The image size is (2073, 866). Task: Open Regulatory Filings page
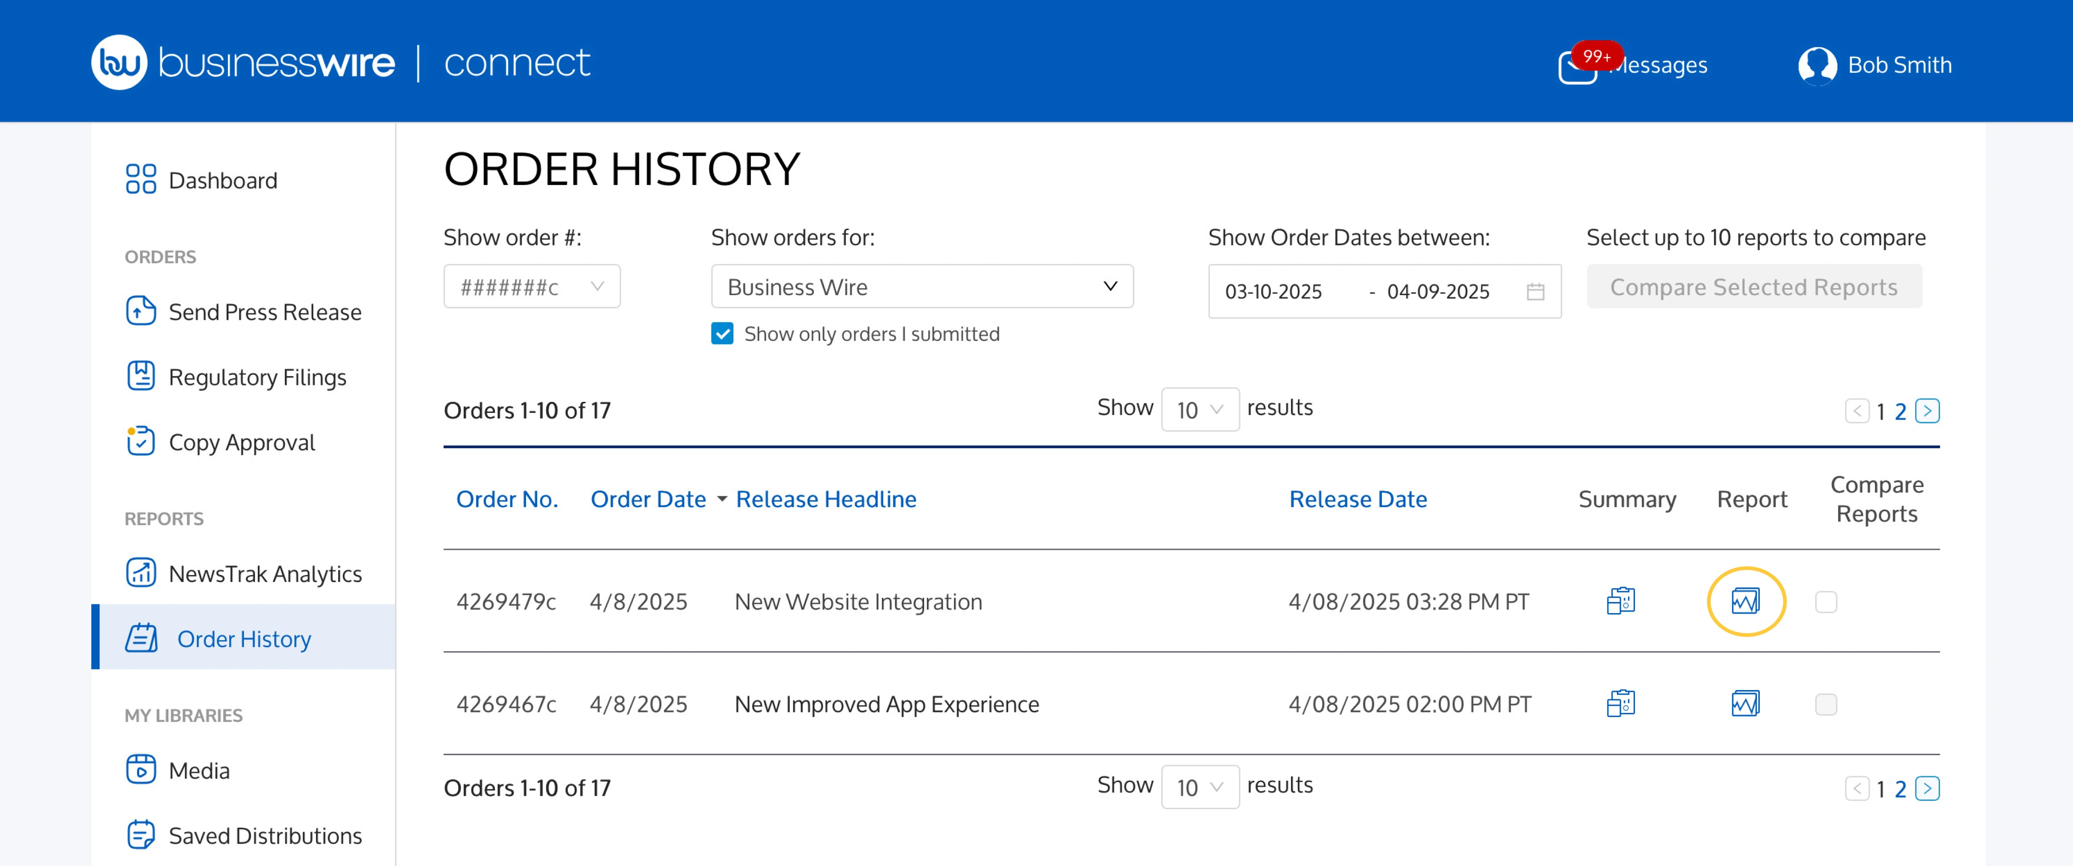257,377
